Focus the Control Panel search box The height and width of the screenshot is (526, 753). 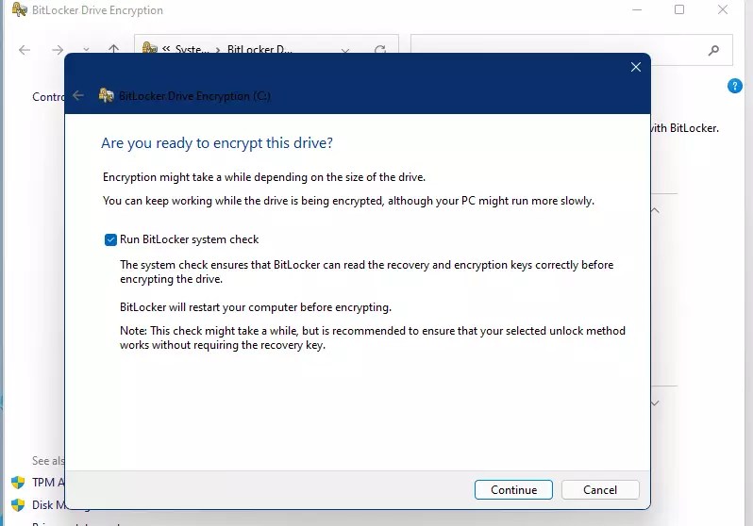pyautogui.click(x=572, y=50)
